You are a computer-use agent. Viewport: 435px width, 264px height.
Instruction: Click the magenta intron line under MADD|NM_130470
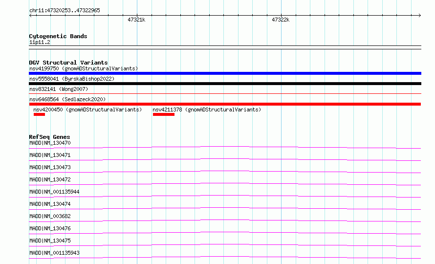225,147
